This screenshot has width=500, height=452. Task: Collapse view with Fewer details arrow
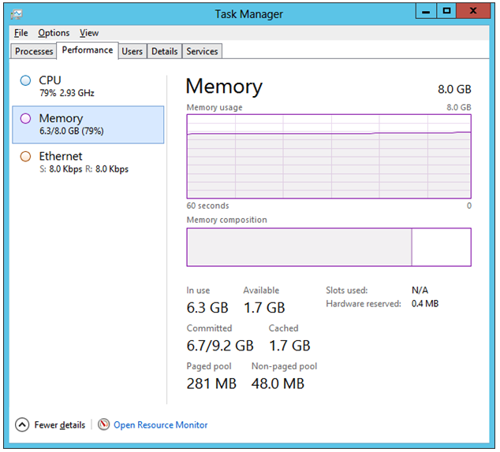(22, 424)
